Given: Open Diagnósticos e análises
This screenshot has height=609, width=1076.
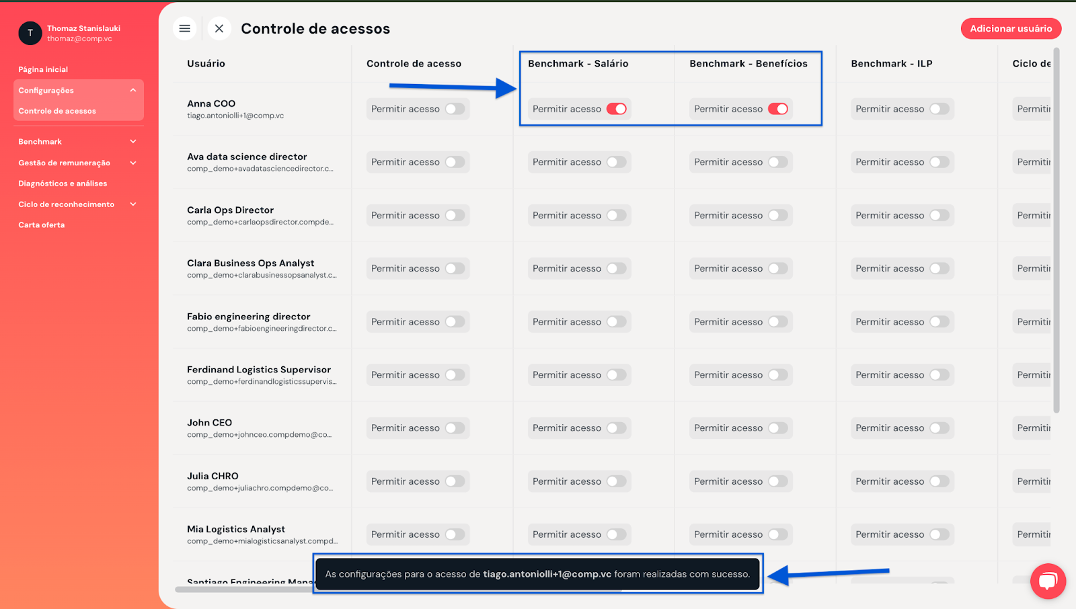Looking at the screenshot, I should coord(63,184).
